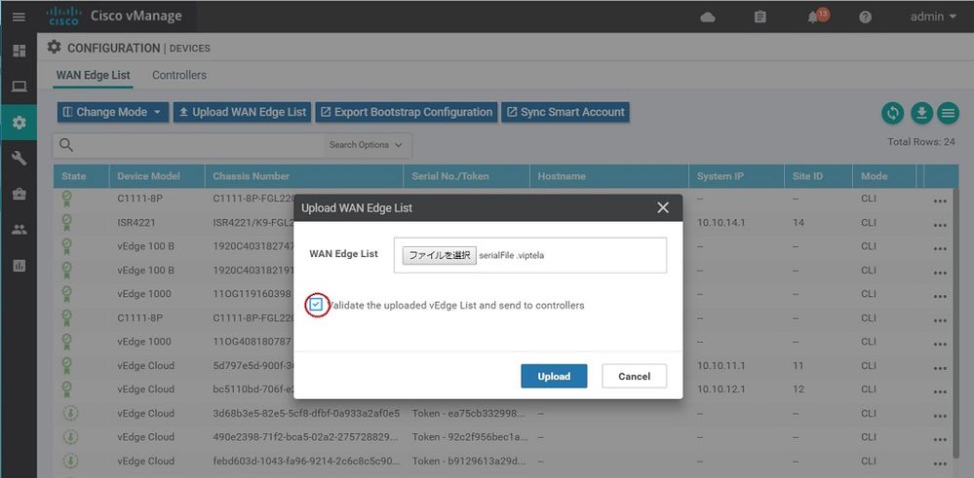Expand the Change Mode dropdown
Image resolution: width=974 pixels, height=478 pixels.
tap(113, 112)
